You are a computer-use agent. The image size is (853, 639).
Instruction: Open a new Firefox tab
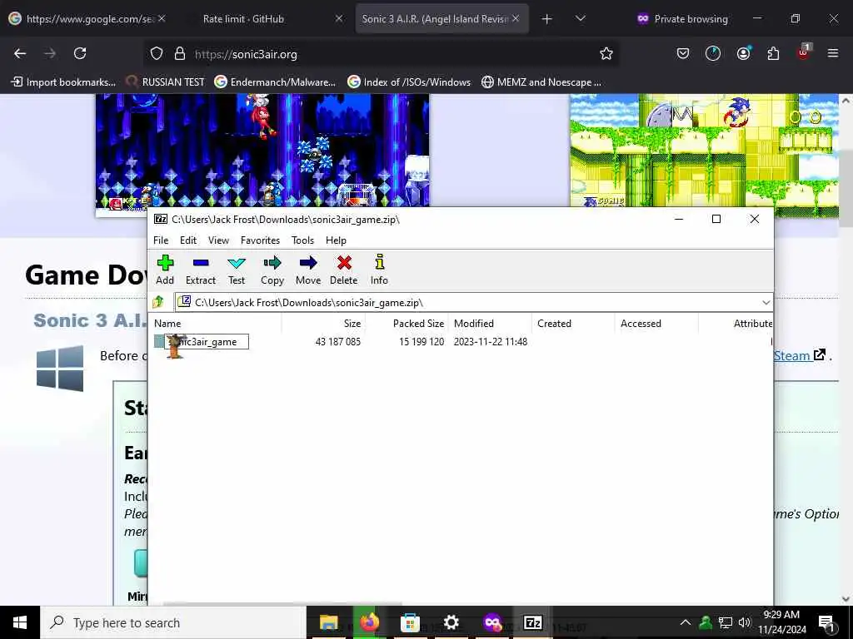point(546,19)
